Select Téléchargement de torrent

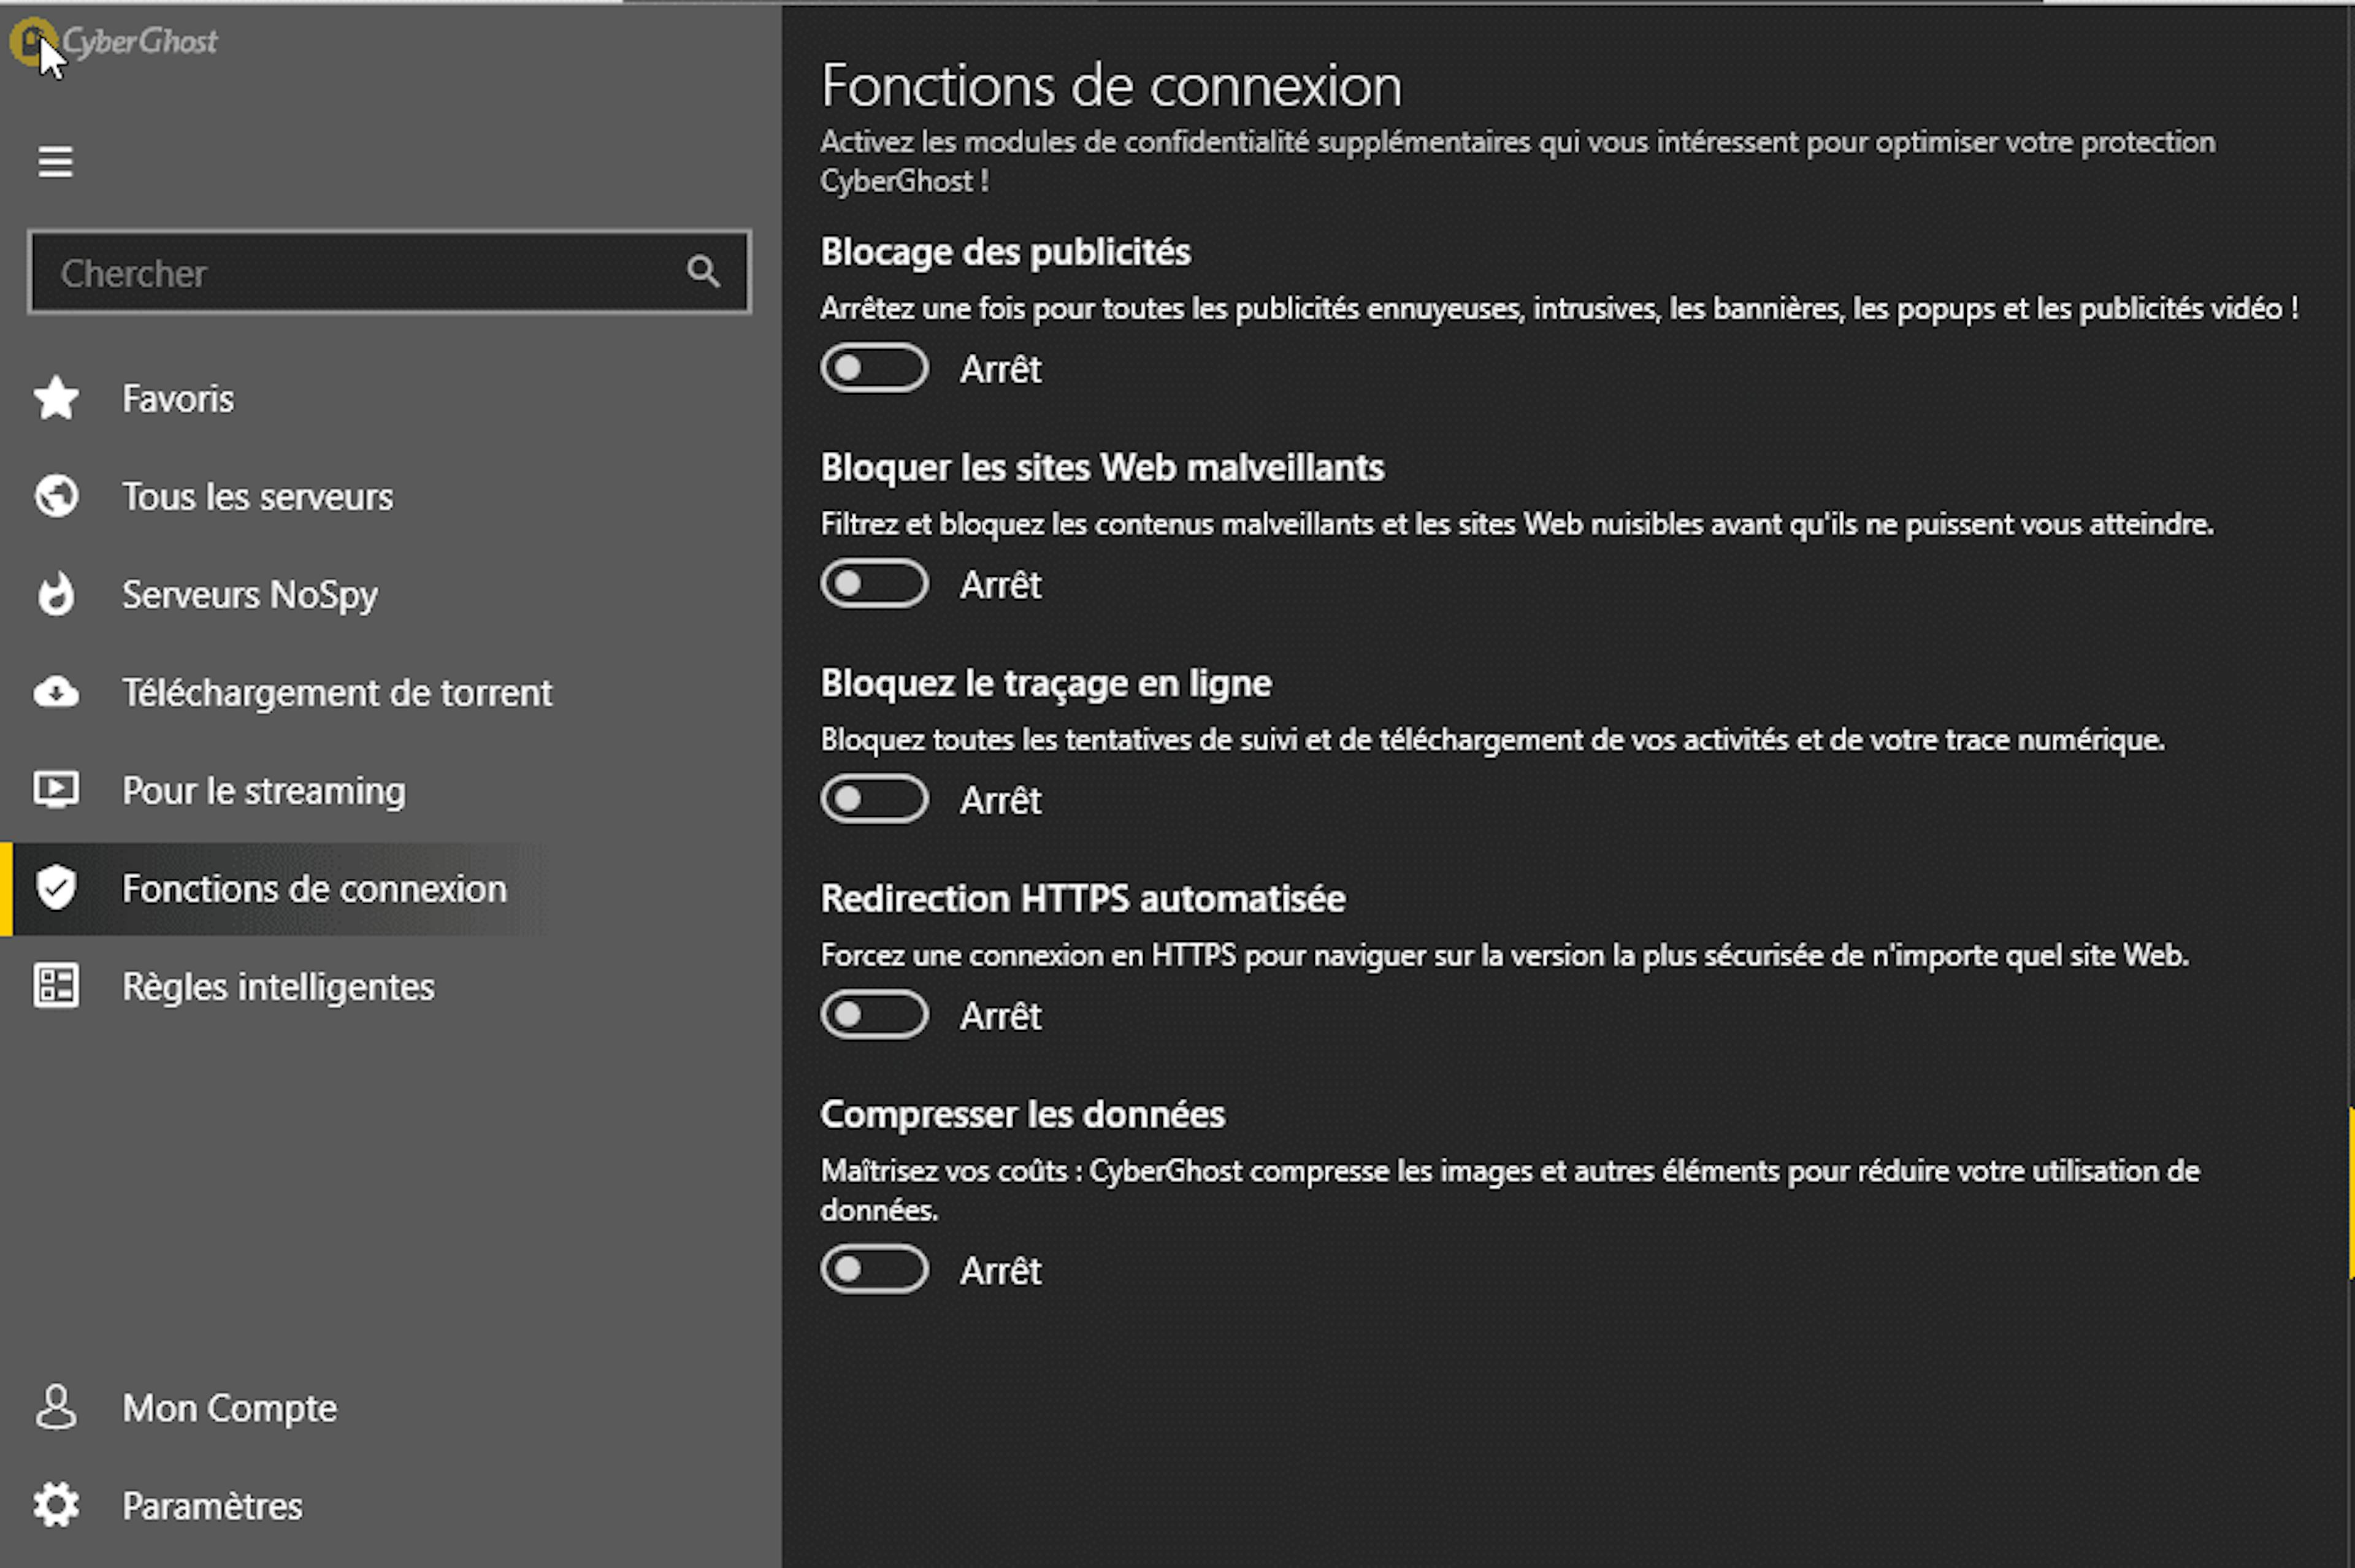coord(337,693)
